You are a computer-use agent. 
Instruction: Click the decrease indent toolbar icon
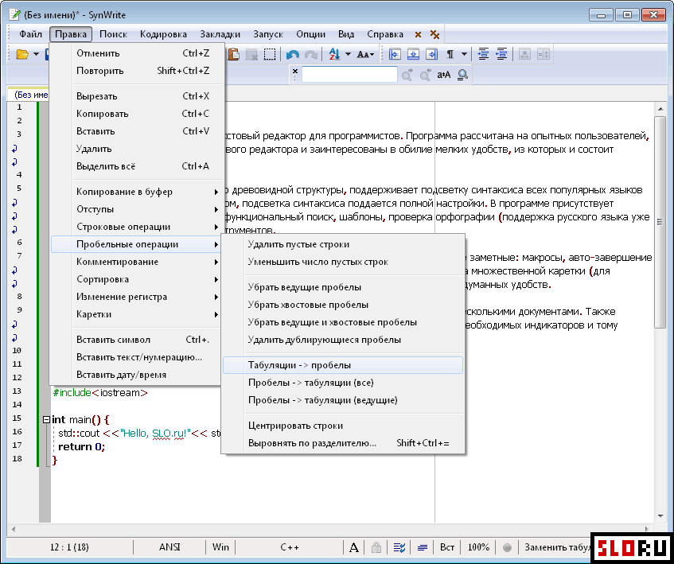click(501, 55)
